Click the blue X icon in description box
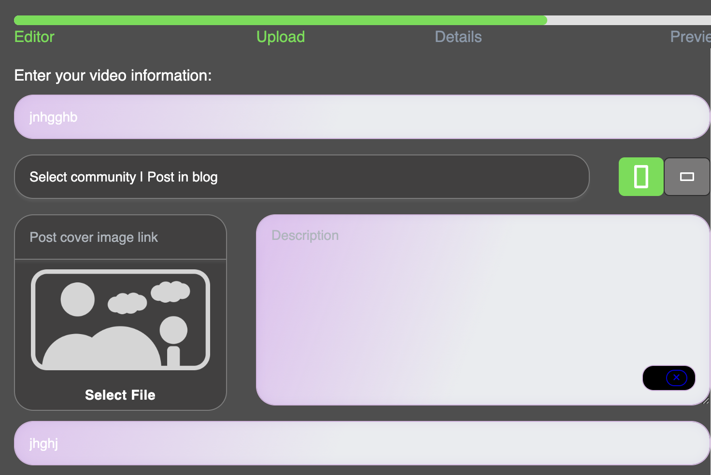Image resolution: width=711 pixels, height=475 pixels. coord(676,377)
